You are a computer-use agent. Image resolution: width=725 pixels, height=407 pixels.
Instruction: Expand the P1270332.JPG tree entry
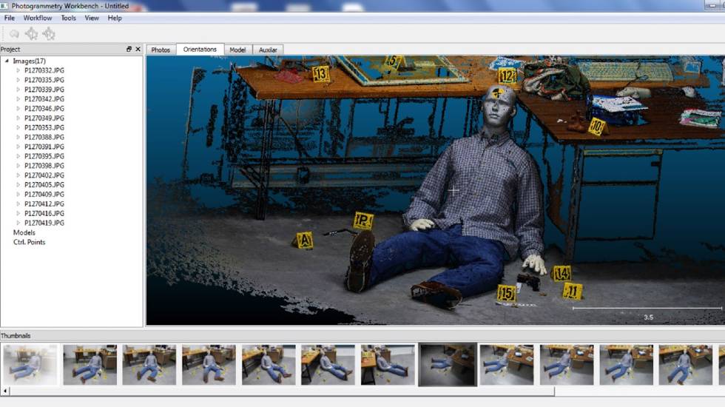coord(18,70)
